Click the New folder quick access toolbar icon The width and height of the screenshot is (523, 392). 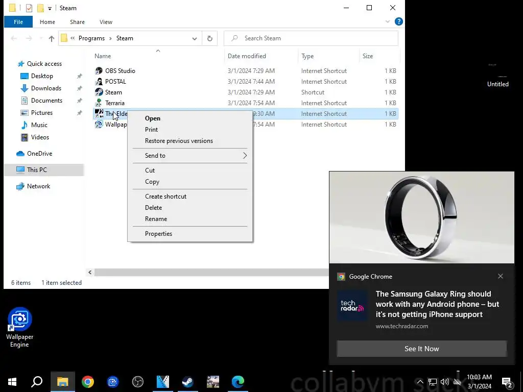[40, 8]
